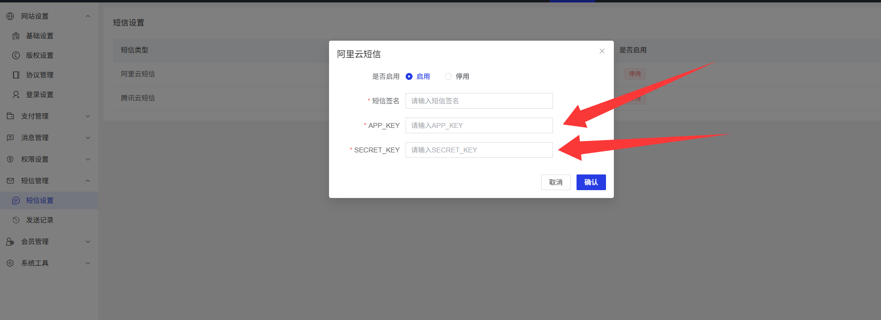
Task: Focus the APP_KEY input field
Action: 479,125
